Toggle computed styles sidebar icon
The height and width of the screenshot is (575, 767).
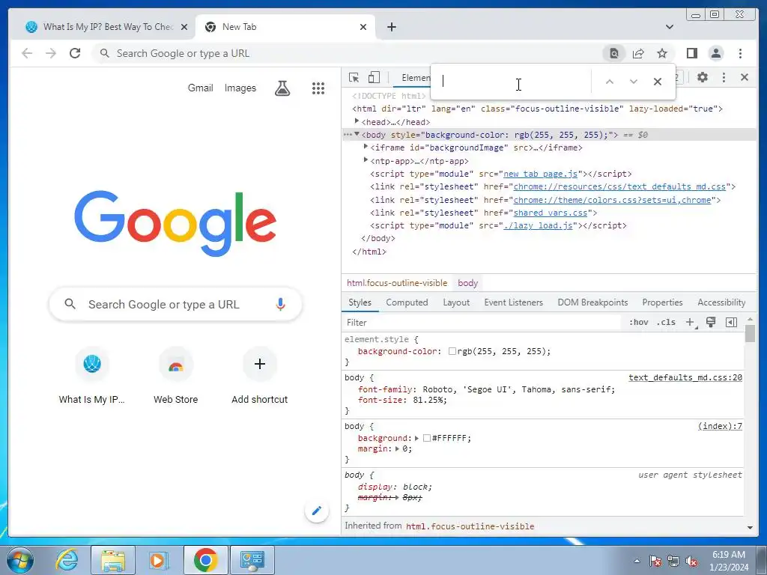click(731, 322)
